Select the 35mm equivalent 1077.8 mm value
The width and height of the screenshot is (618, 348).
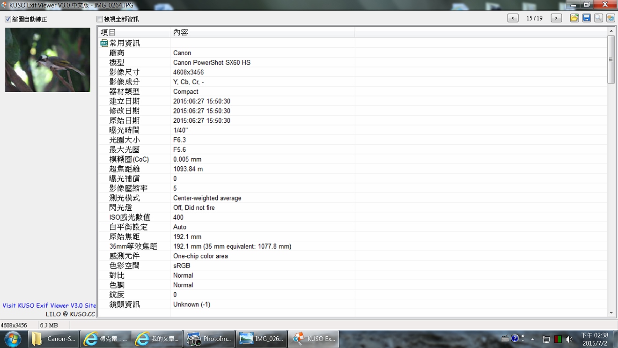tap(232, 246)
